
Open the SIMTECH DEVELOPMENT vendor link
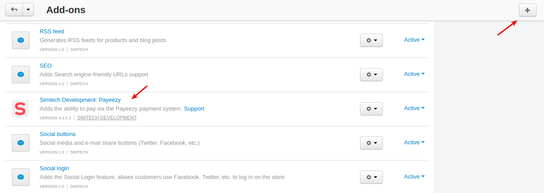tap(107, 118)
